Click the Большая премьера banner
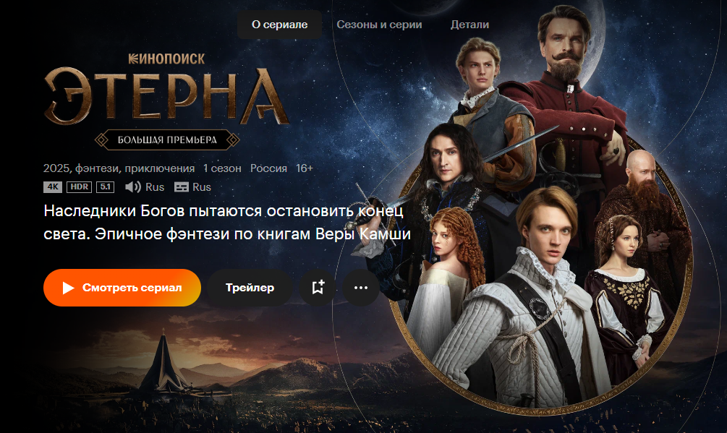Image resolution: width=727 pixels, height=433 pixels. (x=167, y=140)
